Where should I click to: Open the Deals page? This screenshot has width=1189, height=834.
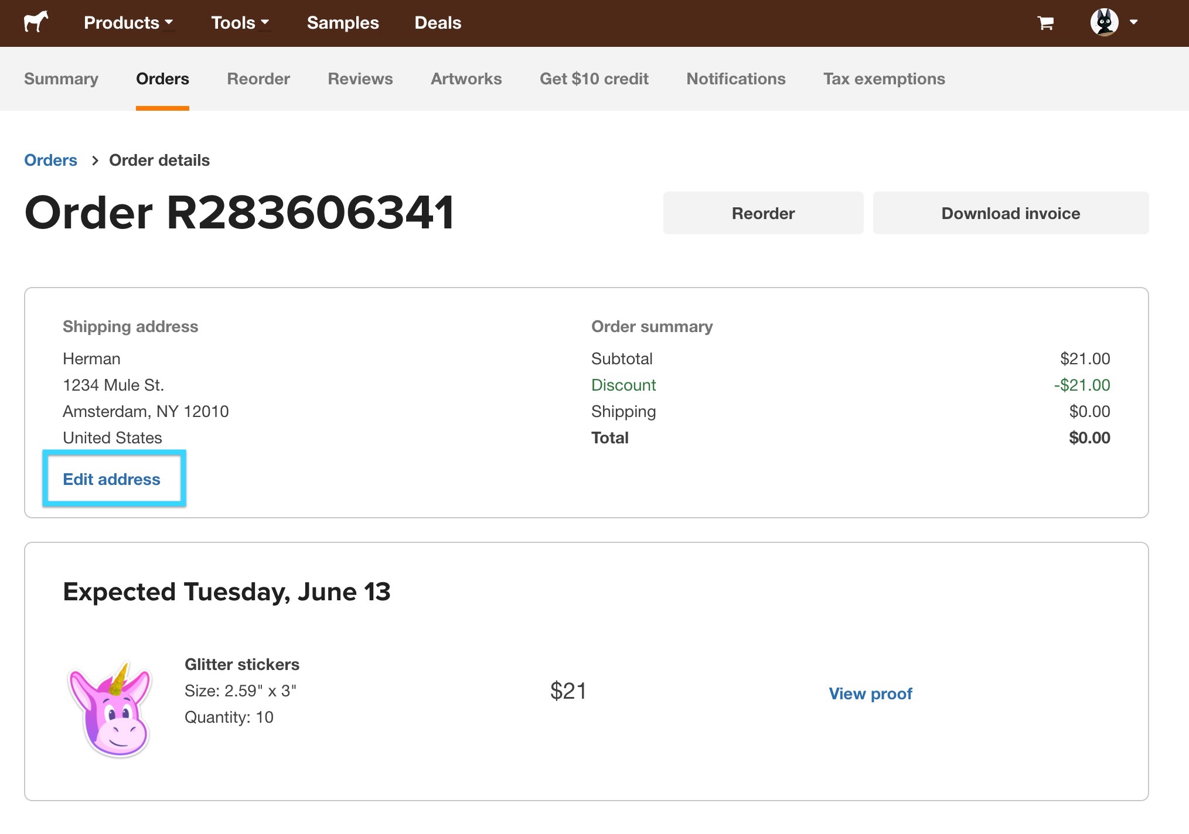coord(438,23)
